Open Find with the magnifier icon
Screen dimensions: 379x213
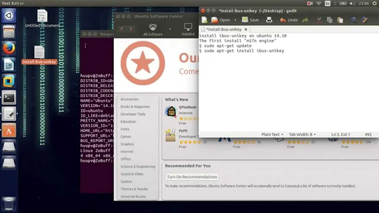point(354,20)
